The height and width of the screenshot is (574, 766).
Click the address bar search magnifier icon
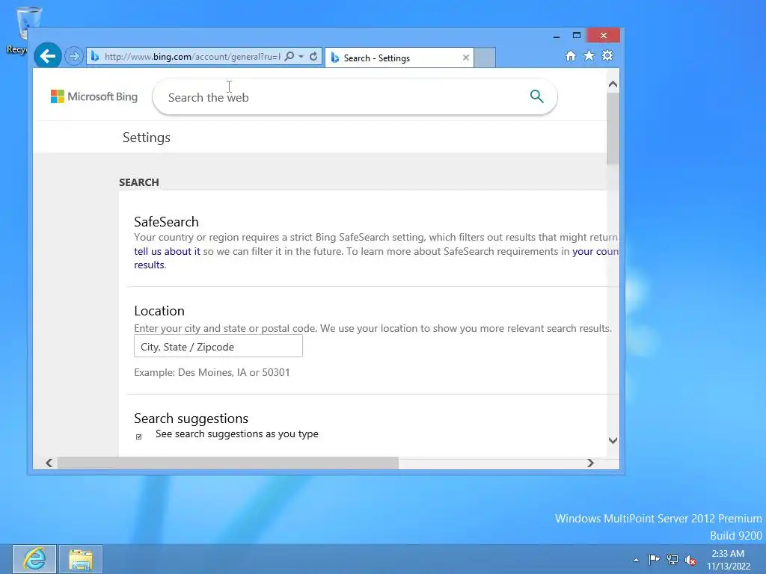[x=289, y=56]
